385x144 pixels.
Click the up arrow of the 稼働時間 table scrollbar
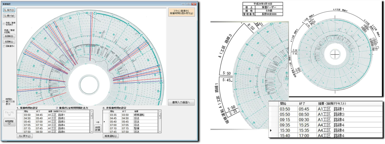point(92,112)
